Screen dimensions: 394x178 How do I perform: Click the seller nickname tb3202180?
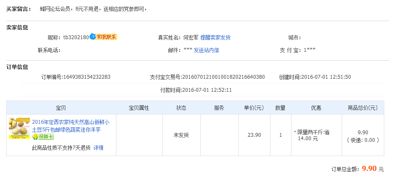(76, 37)
